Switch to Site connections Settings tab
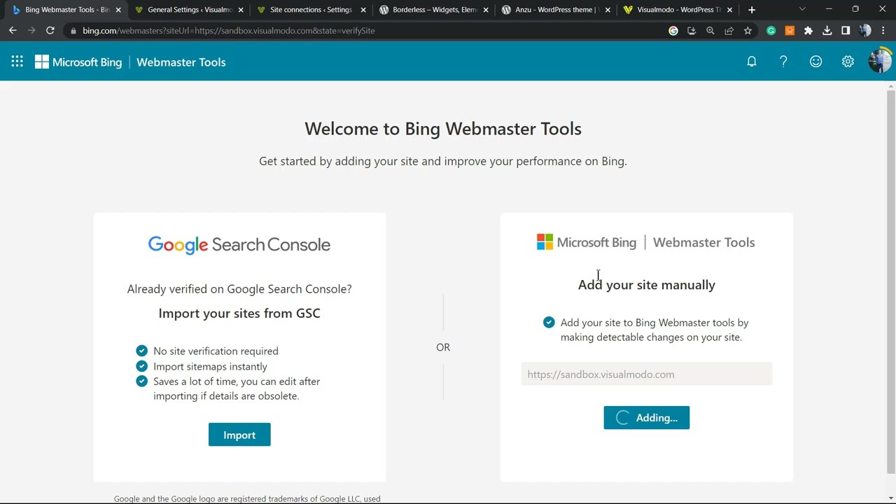The width and height of the screenshot is (896, 504). point(311,10)
